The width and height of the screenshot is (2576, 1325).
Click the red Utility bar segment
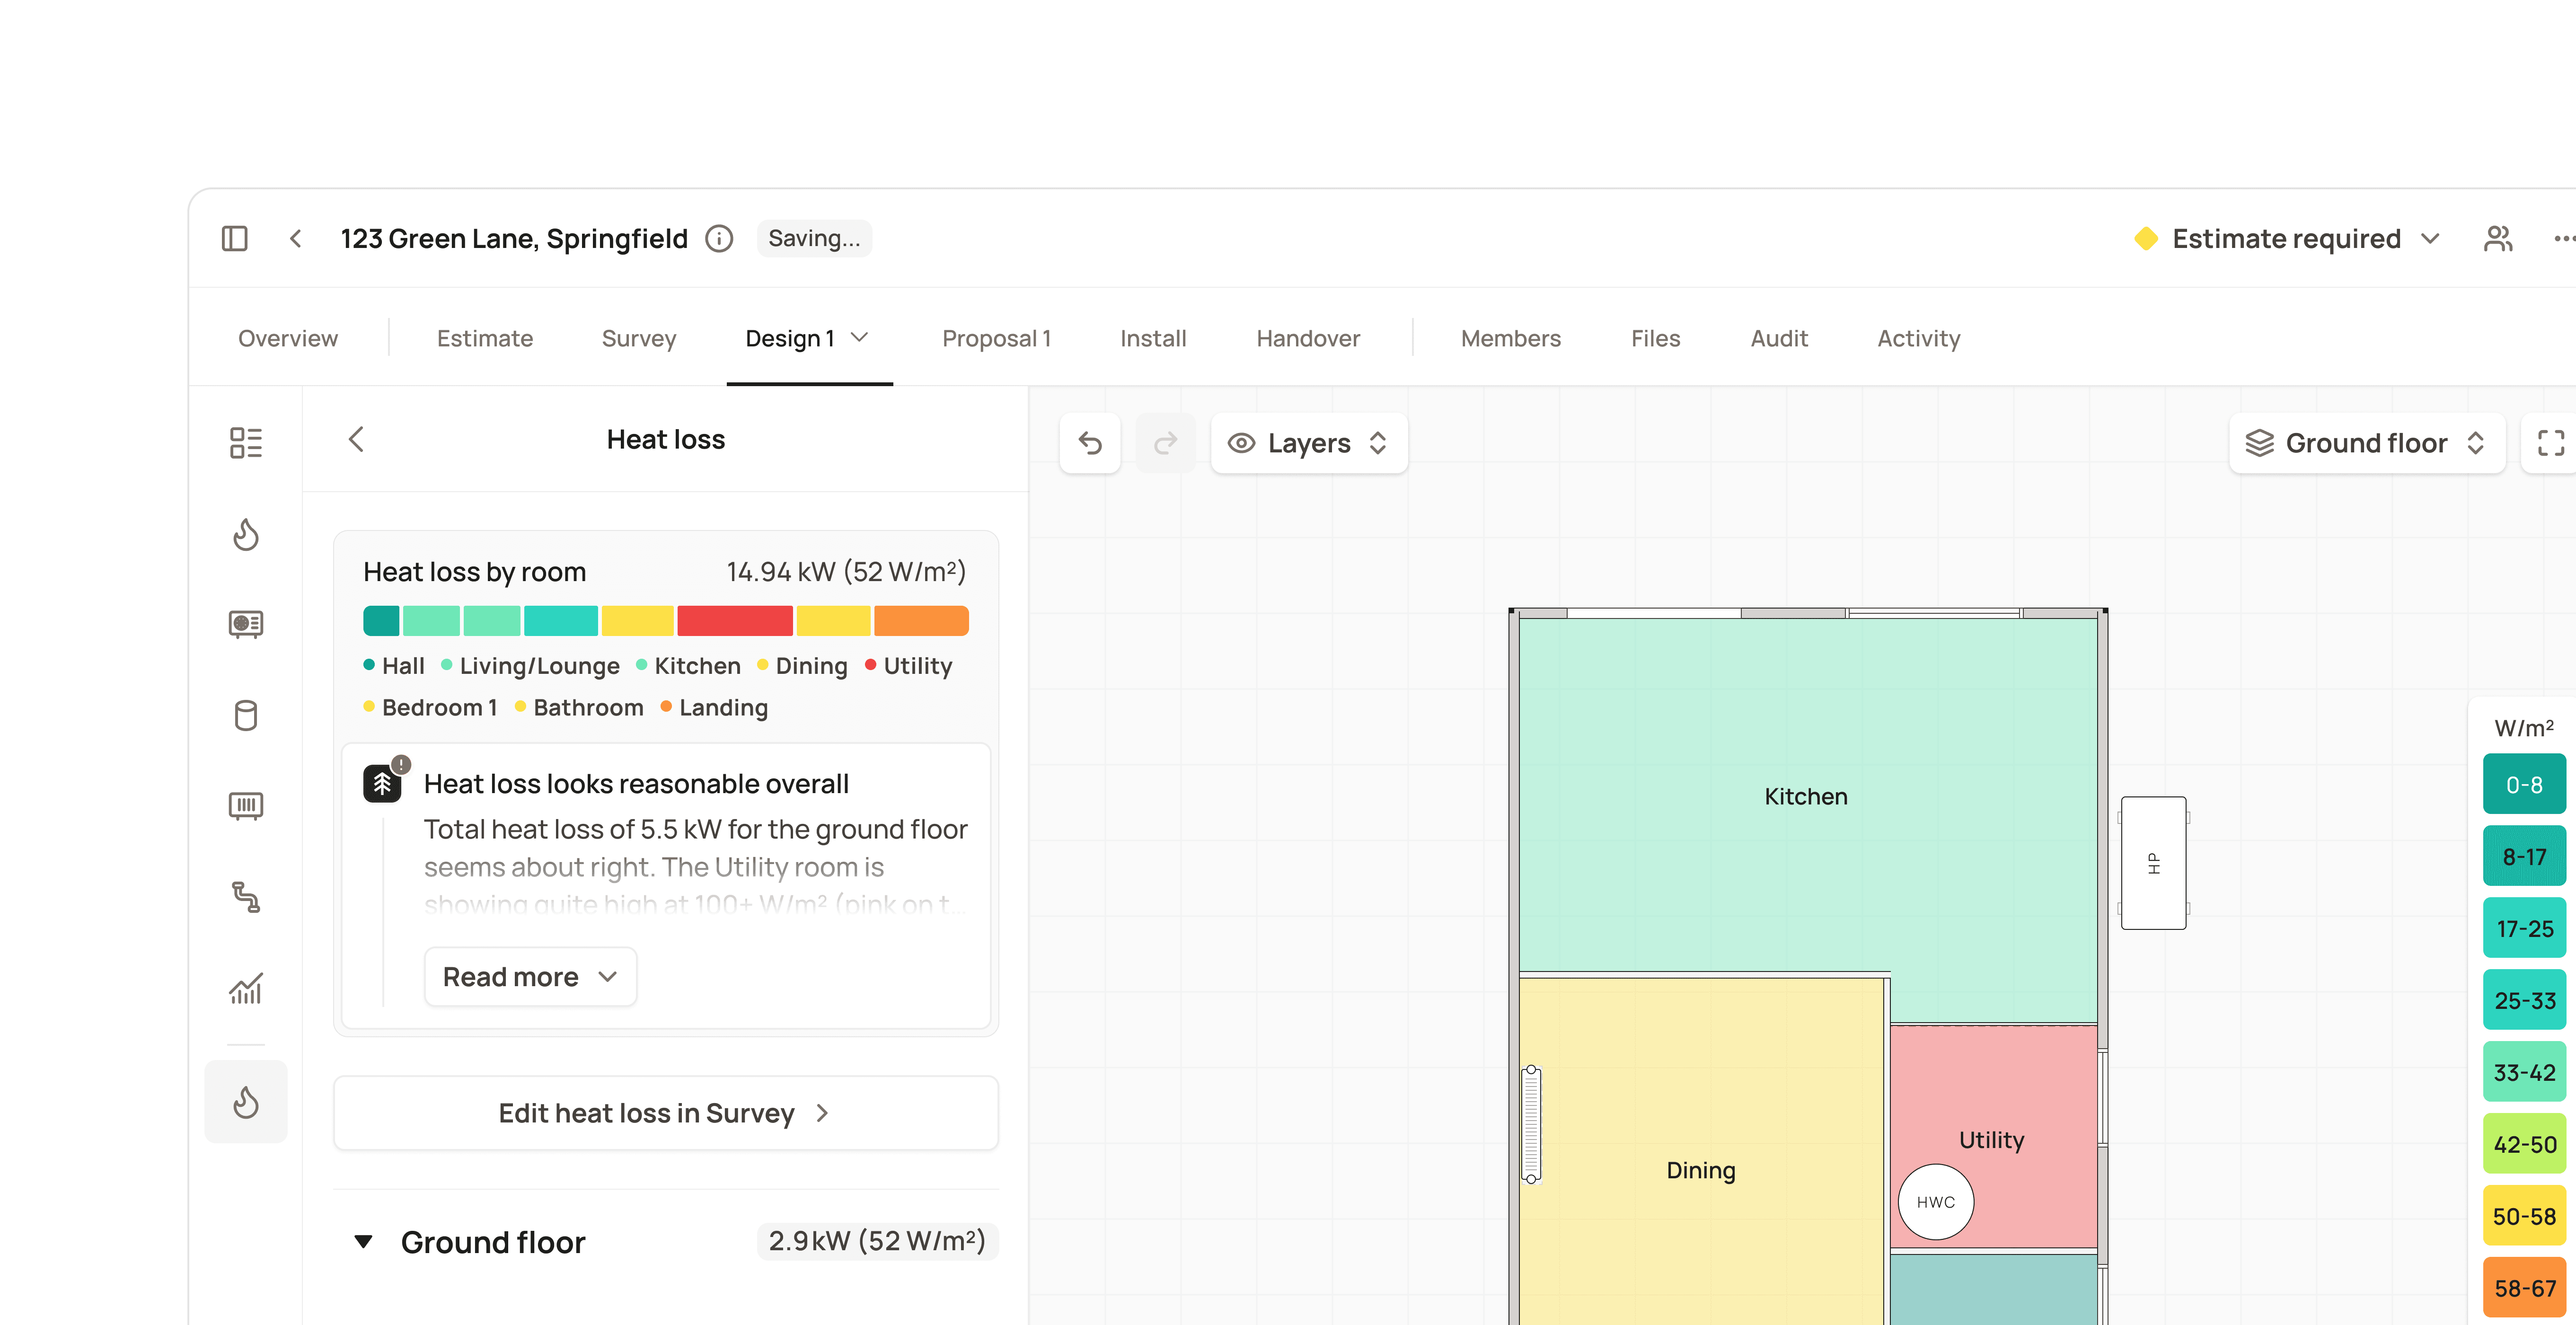point(734,621)
